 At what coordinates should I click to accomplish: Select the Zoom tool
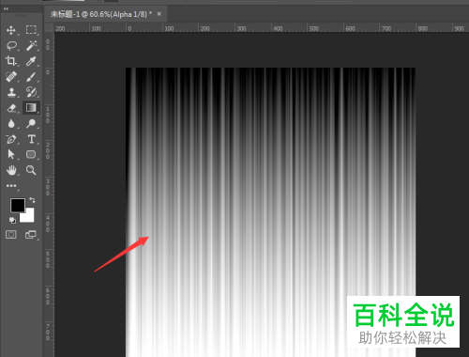tap(31, 170)
